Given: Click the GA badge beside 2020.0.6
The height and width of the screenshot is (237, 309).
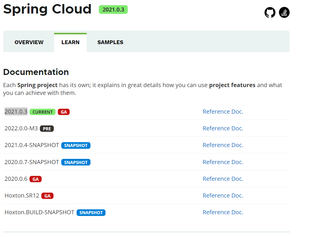Looking at the screenshot, I should click(36, 179).
